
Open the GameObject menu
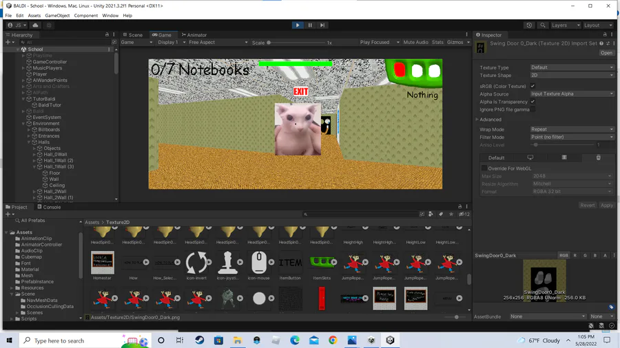(57, 15)
